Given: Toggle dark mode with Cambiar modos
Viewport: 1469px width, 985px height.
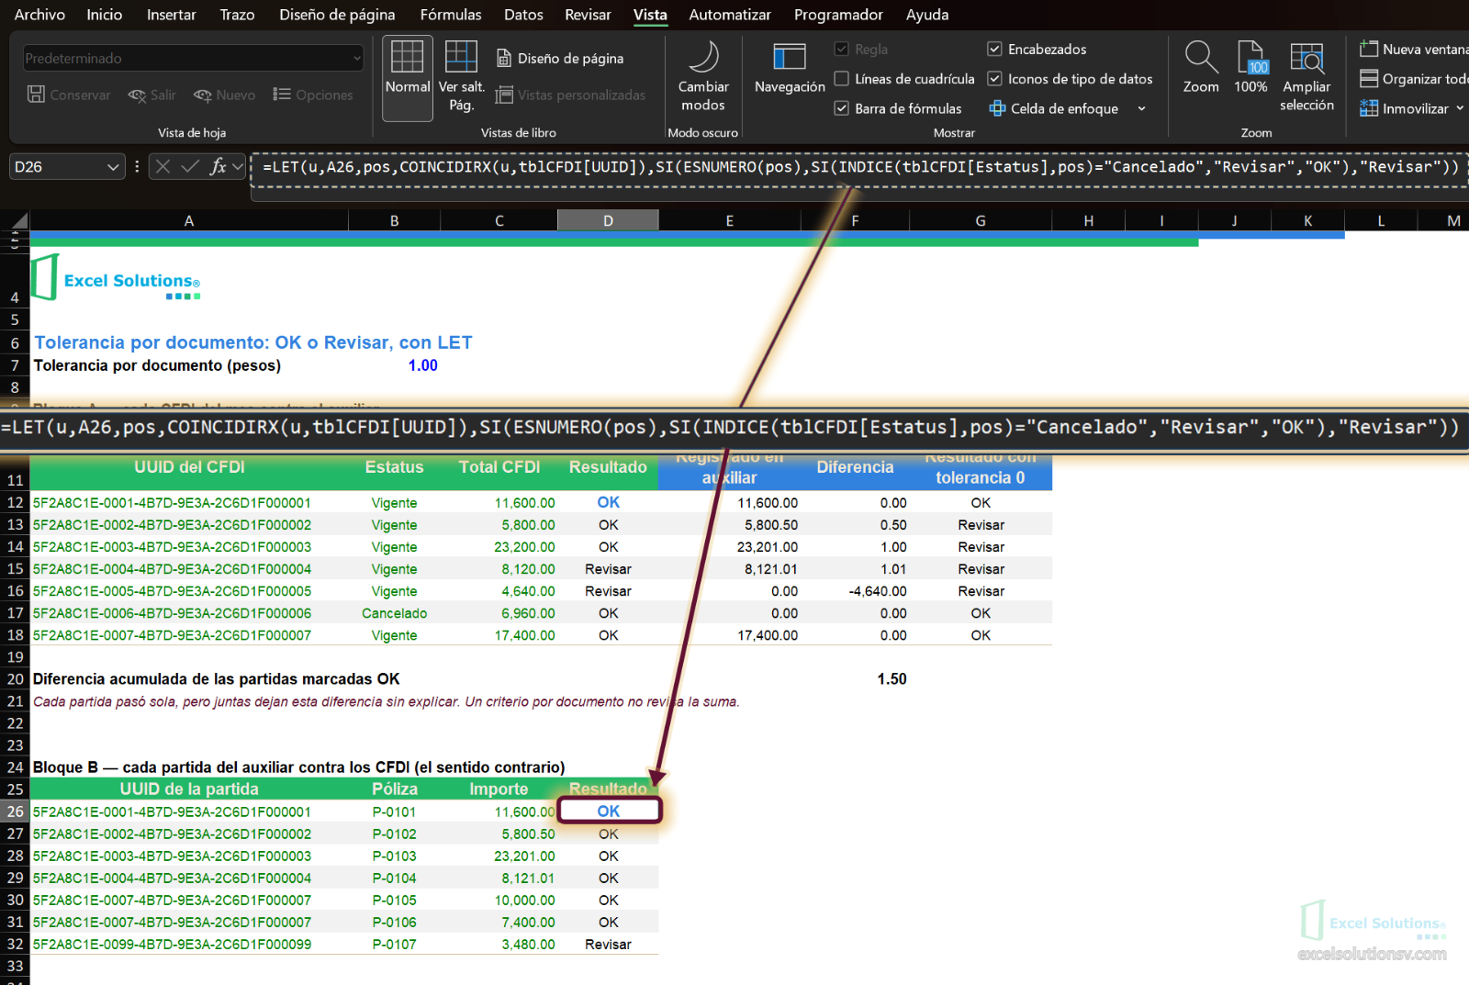Looking at the screenshot, I should click(703, 78).
